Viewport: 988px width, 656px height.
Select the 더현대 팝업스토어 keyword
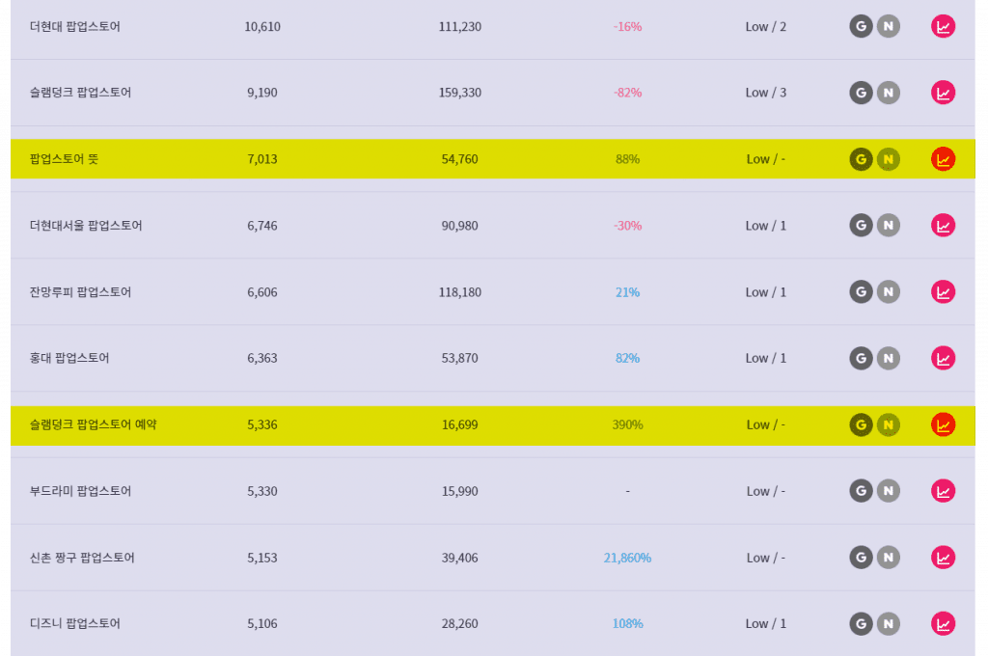click(75, 26)
